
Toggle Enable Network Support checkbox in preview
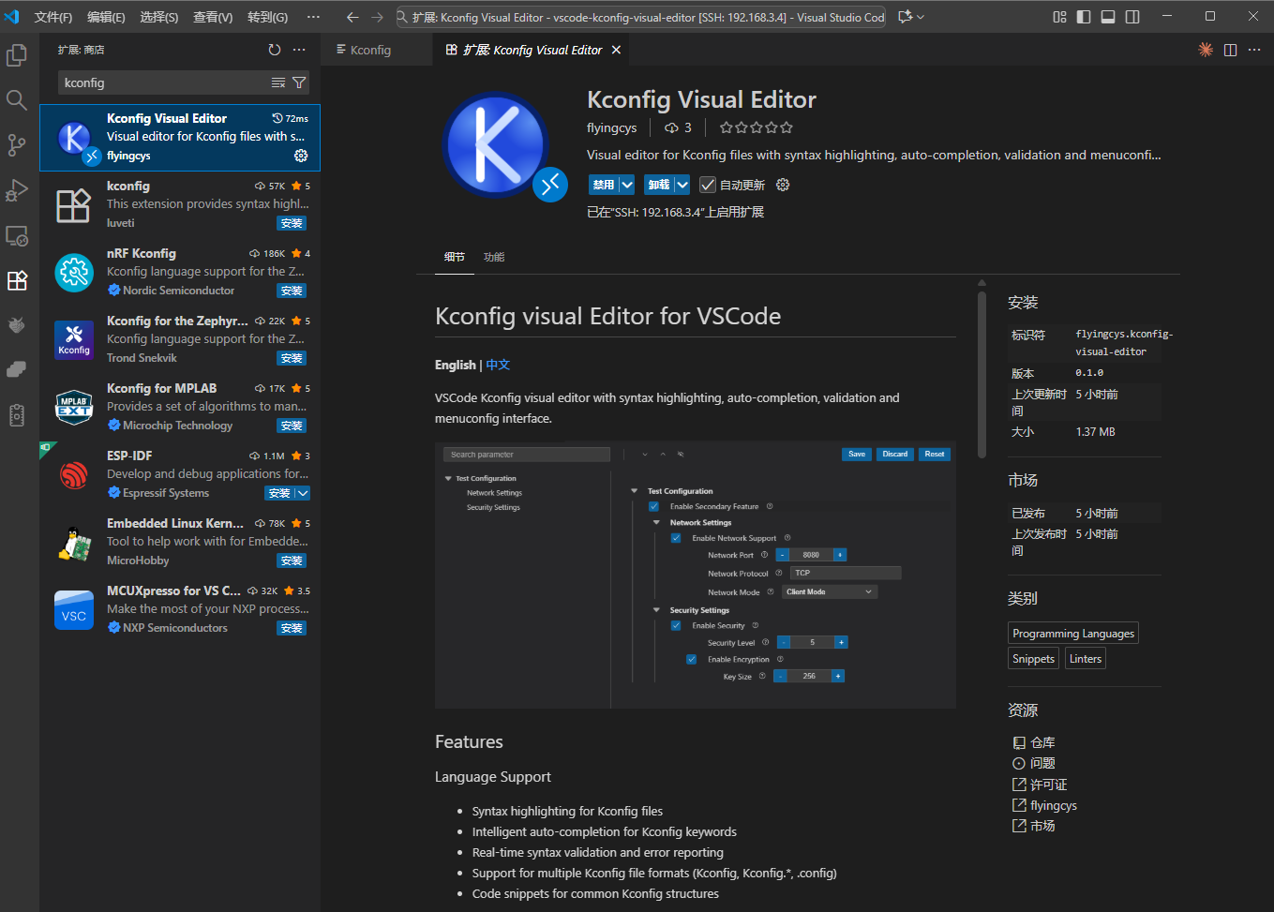point(675,538)
